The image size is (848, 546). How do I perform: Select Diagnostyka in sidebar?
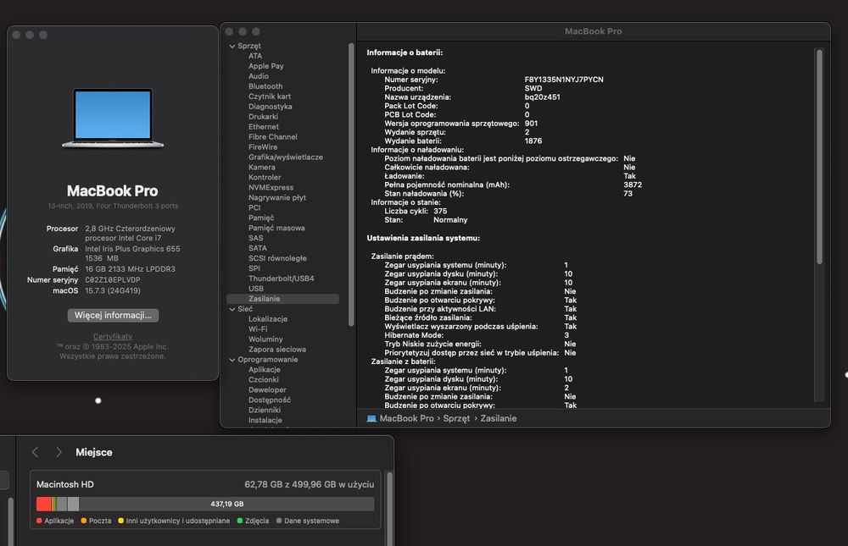pos(270,107)
